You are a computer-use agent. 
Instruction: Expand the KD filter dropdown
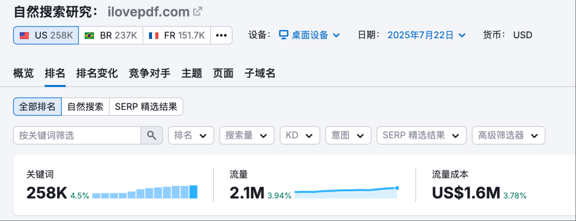coord(300,135)
